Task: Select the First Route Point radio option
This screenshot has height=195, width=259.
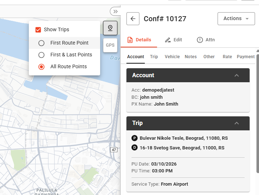Action: [41, 43]
